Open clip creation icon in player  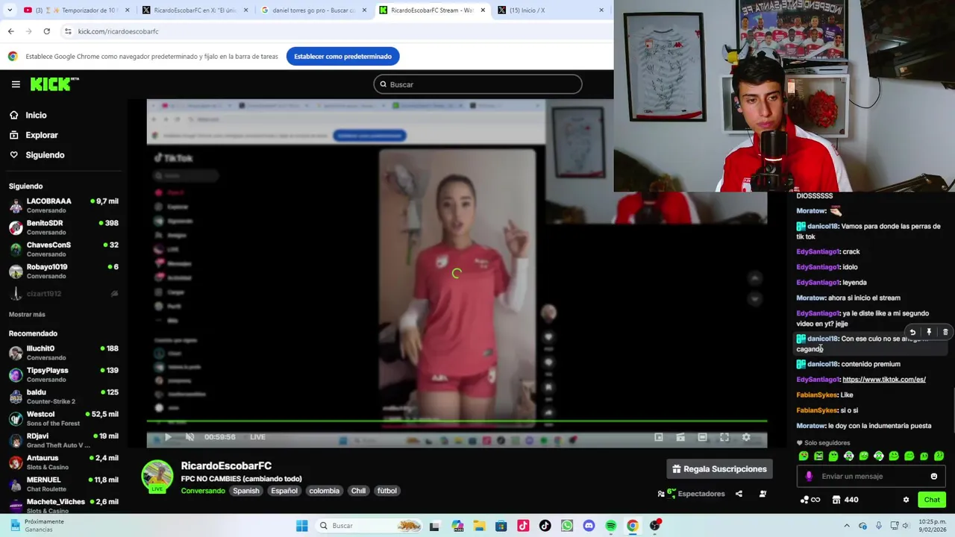pyautogui.click(x=680, y=437)
